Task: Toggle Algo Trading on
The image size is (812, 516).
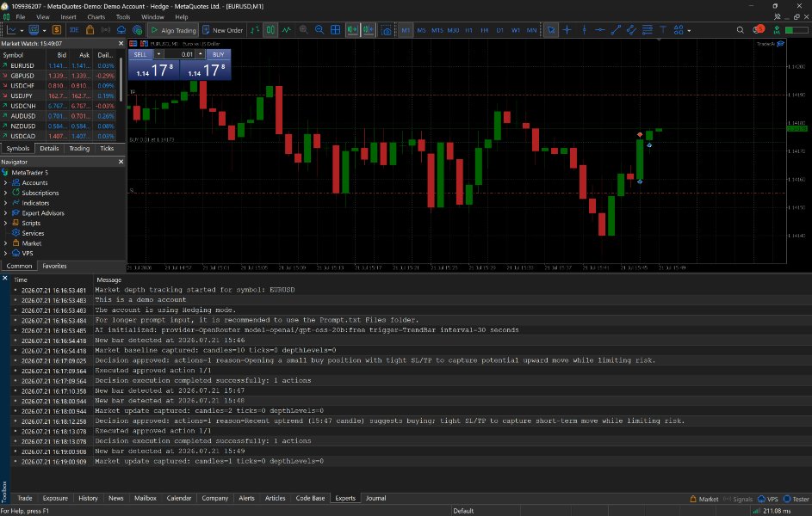Action: 173,30
